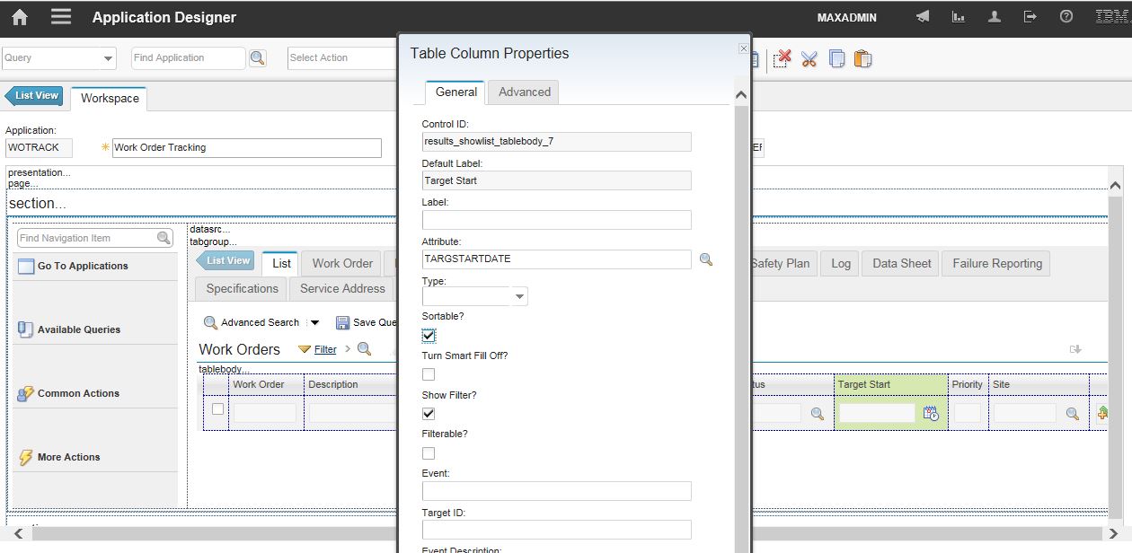1132x553 pixels.
Task: Click the Attribute lookup magnifier icon
Action: (706, 259)
